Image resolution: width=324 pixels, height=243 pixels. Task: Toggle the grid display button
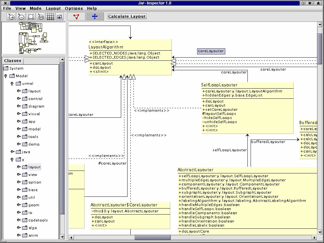[50, 17]
